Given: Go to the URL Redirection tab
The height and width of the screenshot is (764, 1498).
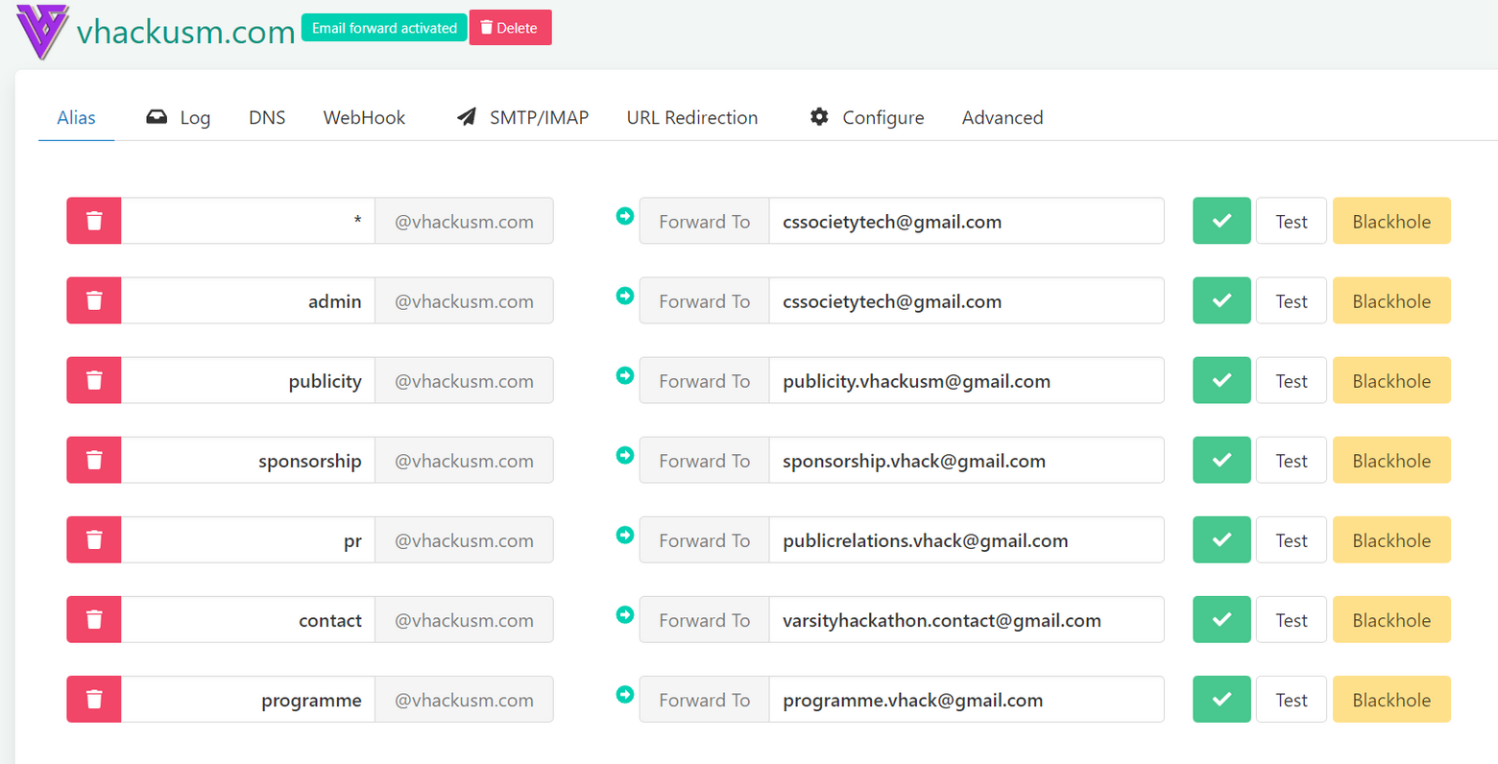Looking at the screenshot, I should tap(691, 118).
